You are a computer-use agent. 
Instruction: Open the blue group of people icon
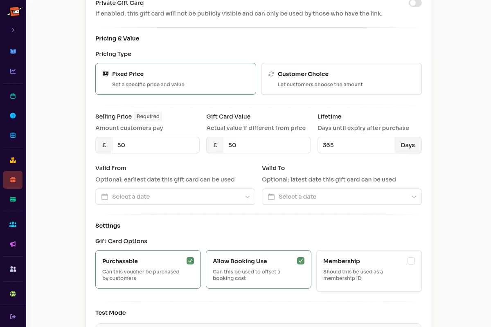coord(13,224)
